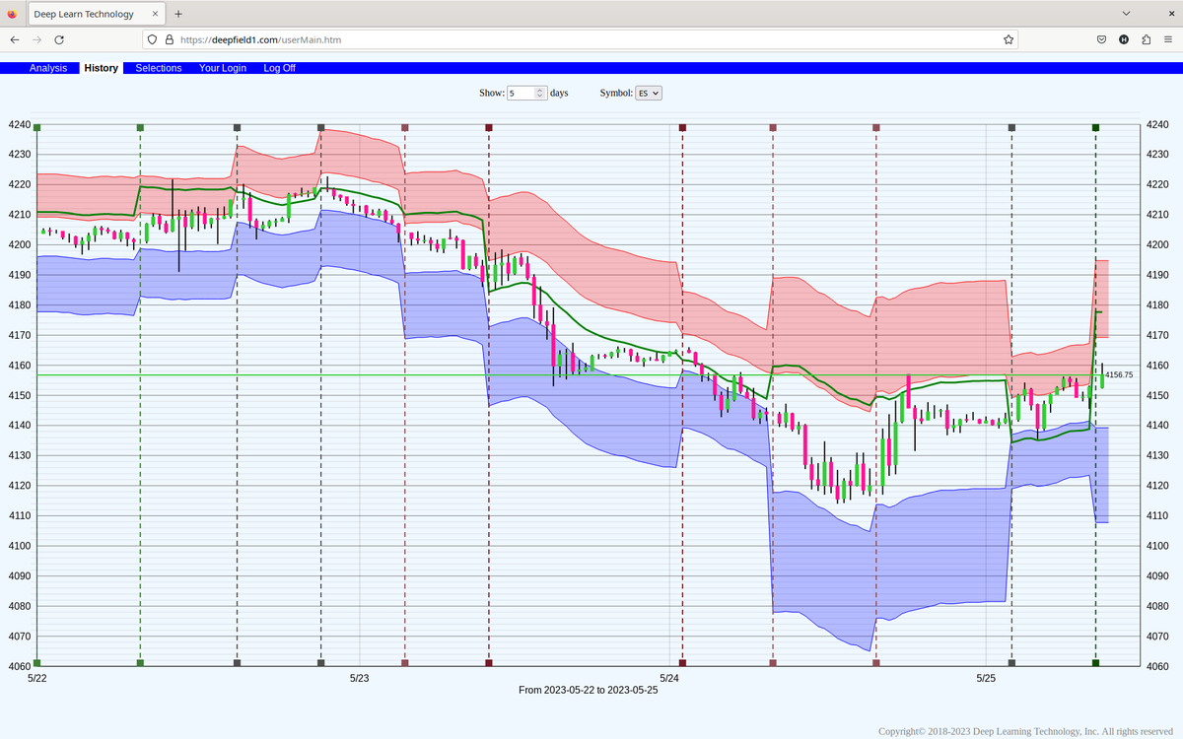
Task: Go back to the previous page
Action: (x=15, y=39)
